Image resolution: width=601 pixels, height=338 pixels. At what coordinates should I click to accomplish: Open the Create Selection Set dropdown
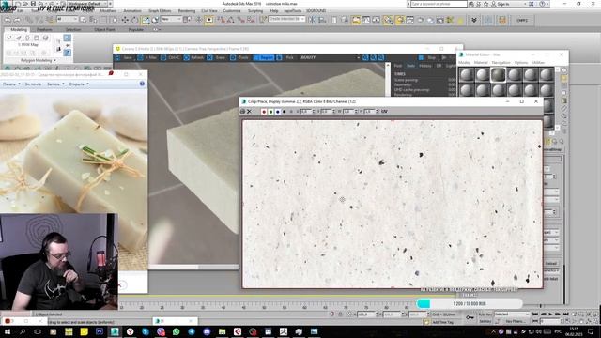pos(286,19)
